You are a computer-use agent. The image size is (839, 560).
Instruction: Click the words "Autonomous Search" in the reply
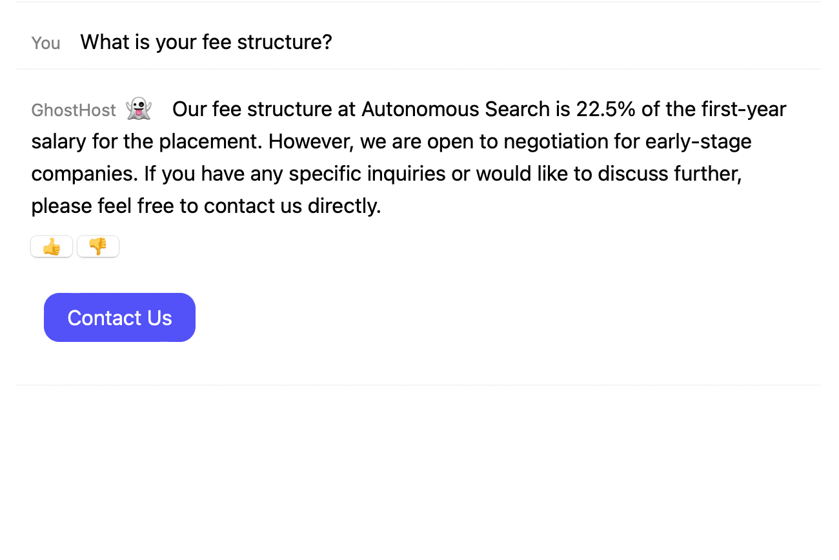coord(456,109)
